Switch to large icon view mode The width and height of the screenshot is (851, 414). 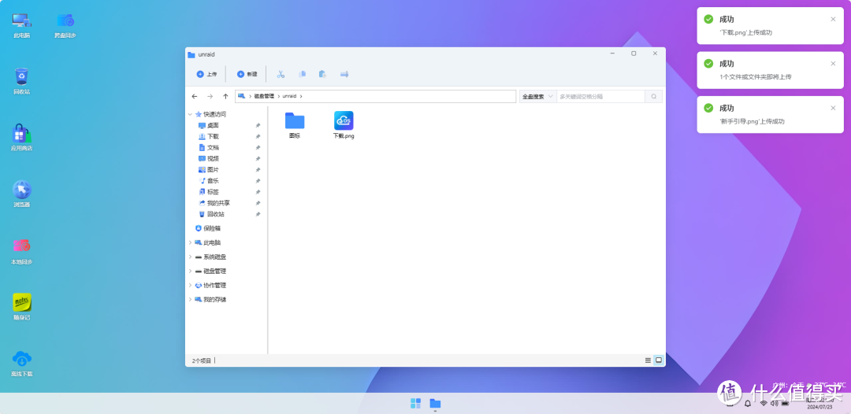click(x=658, y=360)
